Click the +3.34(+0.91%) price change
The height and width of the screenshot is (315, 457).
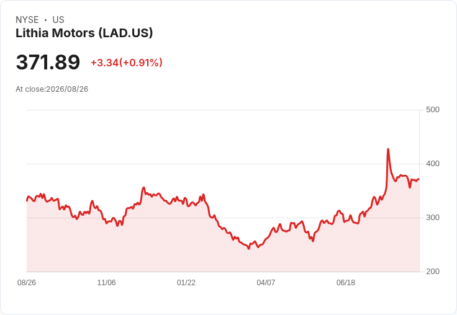pos(127,63)
